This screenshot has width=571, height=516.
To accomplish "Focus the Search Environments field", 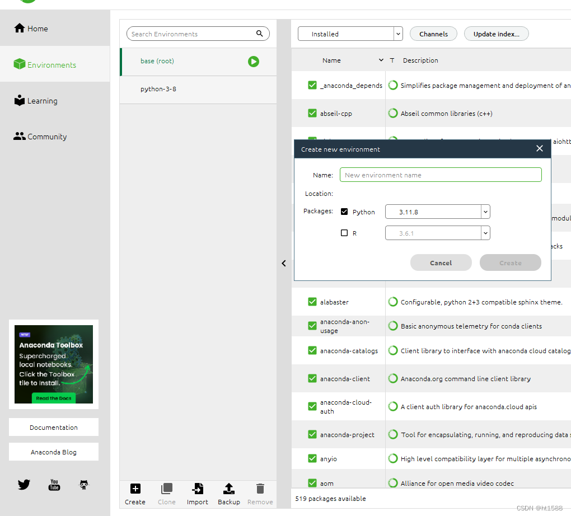I will coord(198,34).
